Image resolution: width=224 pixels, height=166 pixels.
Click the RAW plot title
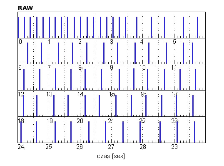click(x=25, y=8)
